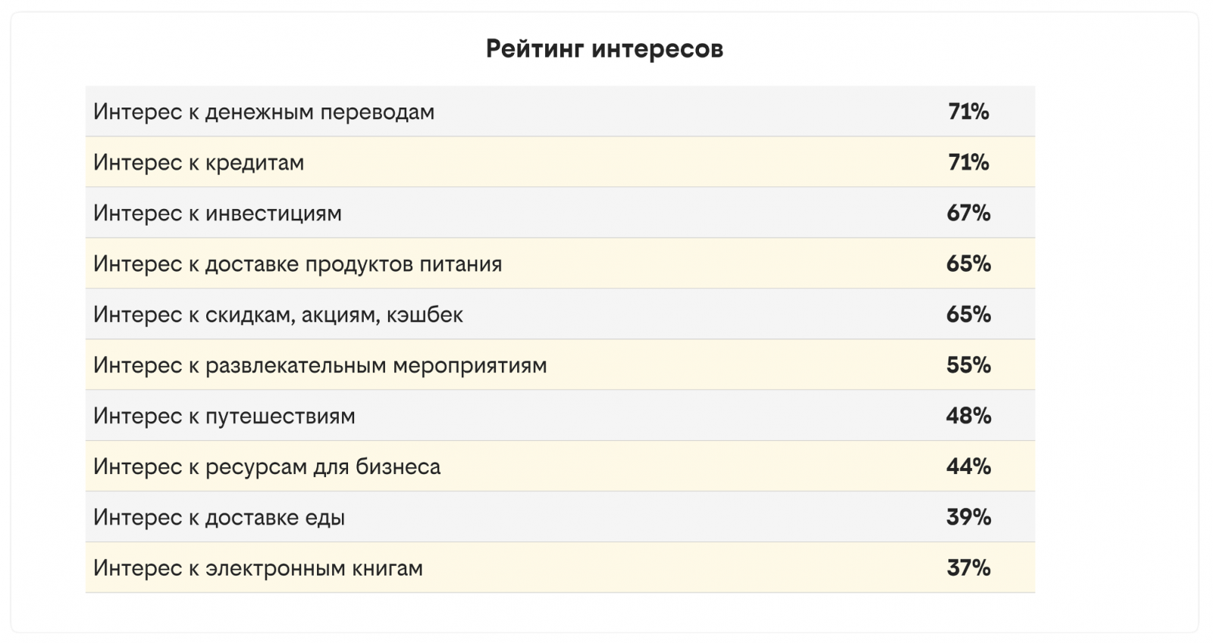Click the 71% value for денежным переводам
The image size is (1213, 643).
[968, 112]
